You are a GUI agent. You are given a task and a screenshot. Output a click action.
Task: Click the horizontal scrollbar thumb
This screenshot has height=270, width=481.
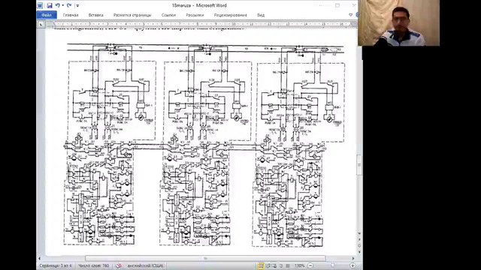point(205,258)
